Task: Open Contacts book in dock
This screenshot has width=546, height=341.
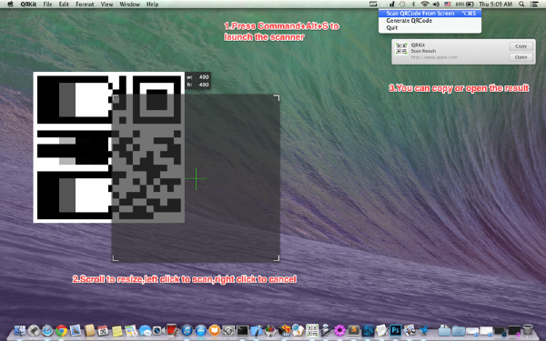Action: (x=89, y=330)
